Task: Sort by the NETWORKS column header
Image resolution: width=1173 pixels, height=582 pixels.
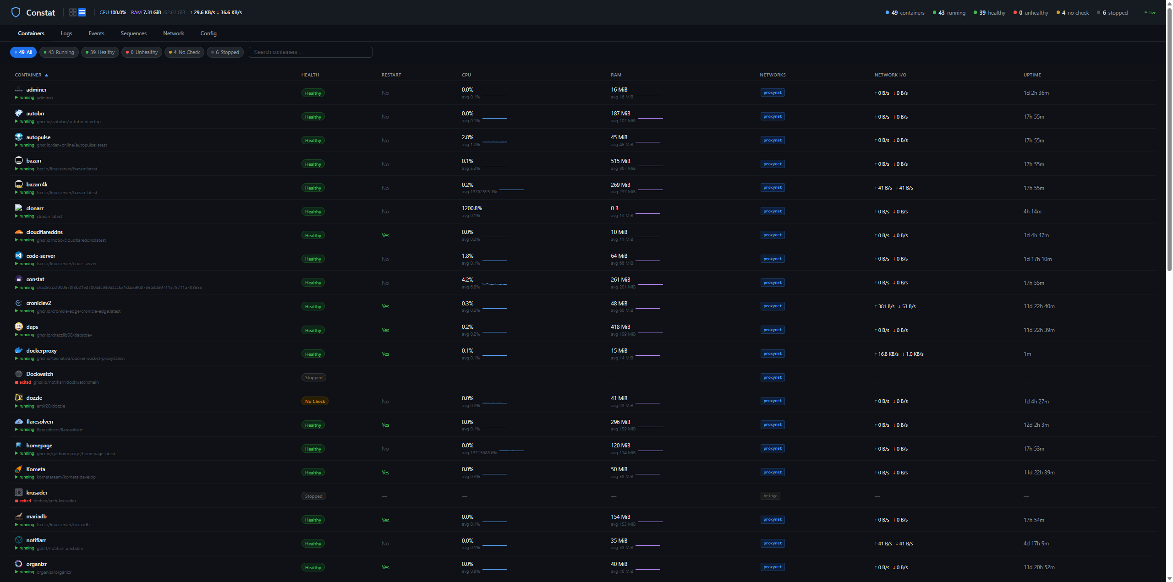Action: point(773,75)
